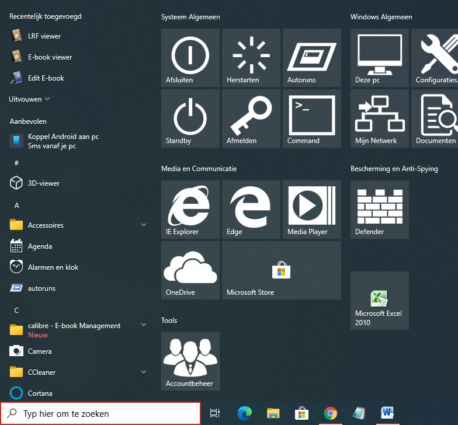Image resolution: width=458 pixels, height=425 pixels.
Task: Open the notepad app on the taskbar
Action: point(359,413)
